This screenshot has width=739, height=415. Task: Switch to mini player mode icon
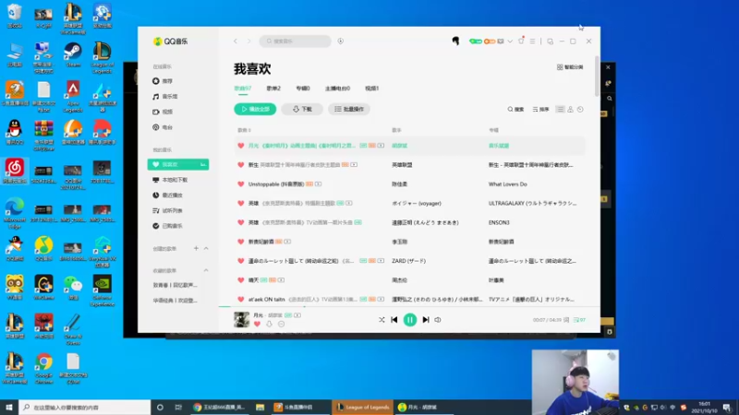550,41
